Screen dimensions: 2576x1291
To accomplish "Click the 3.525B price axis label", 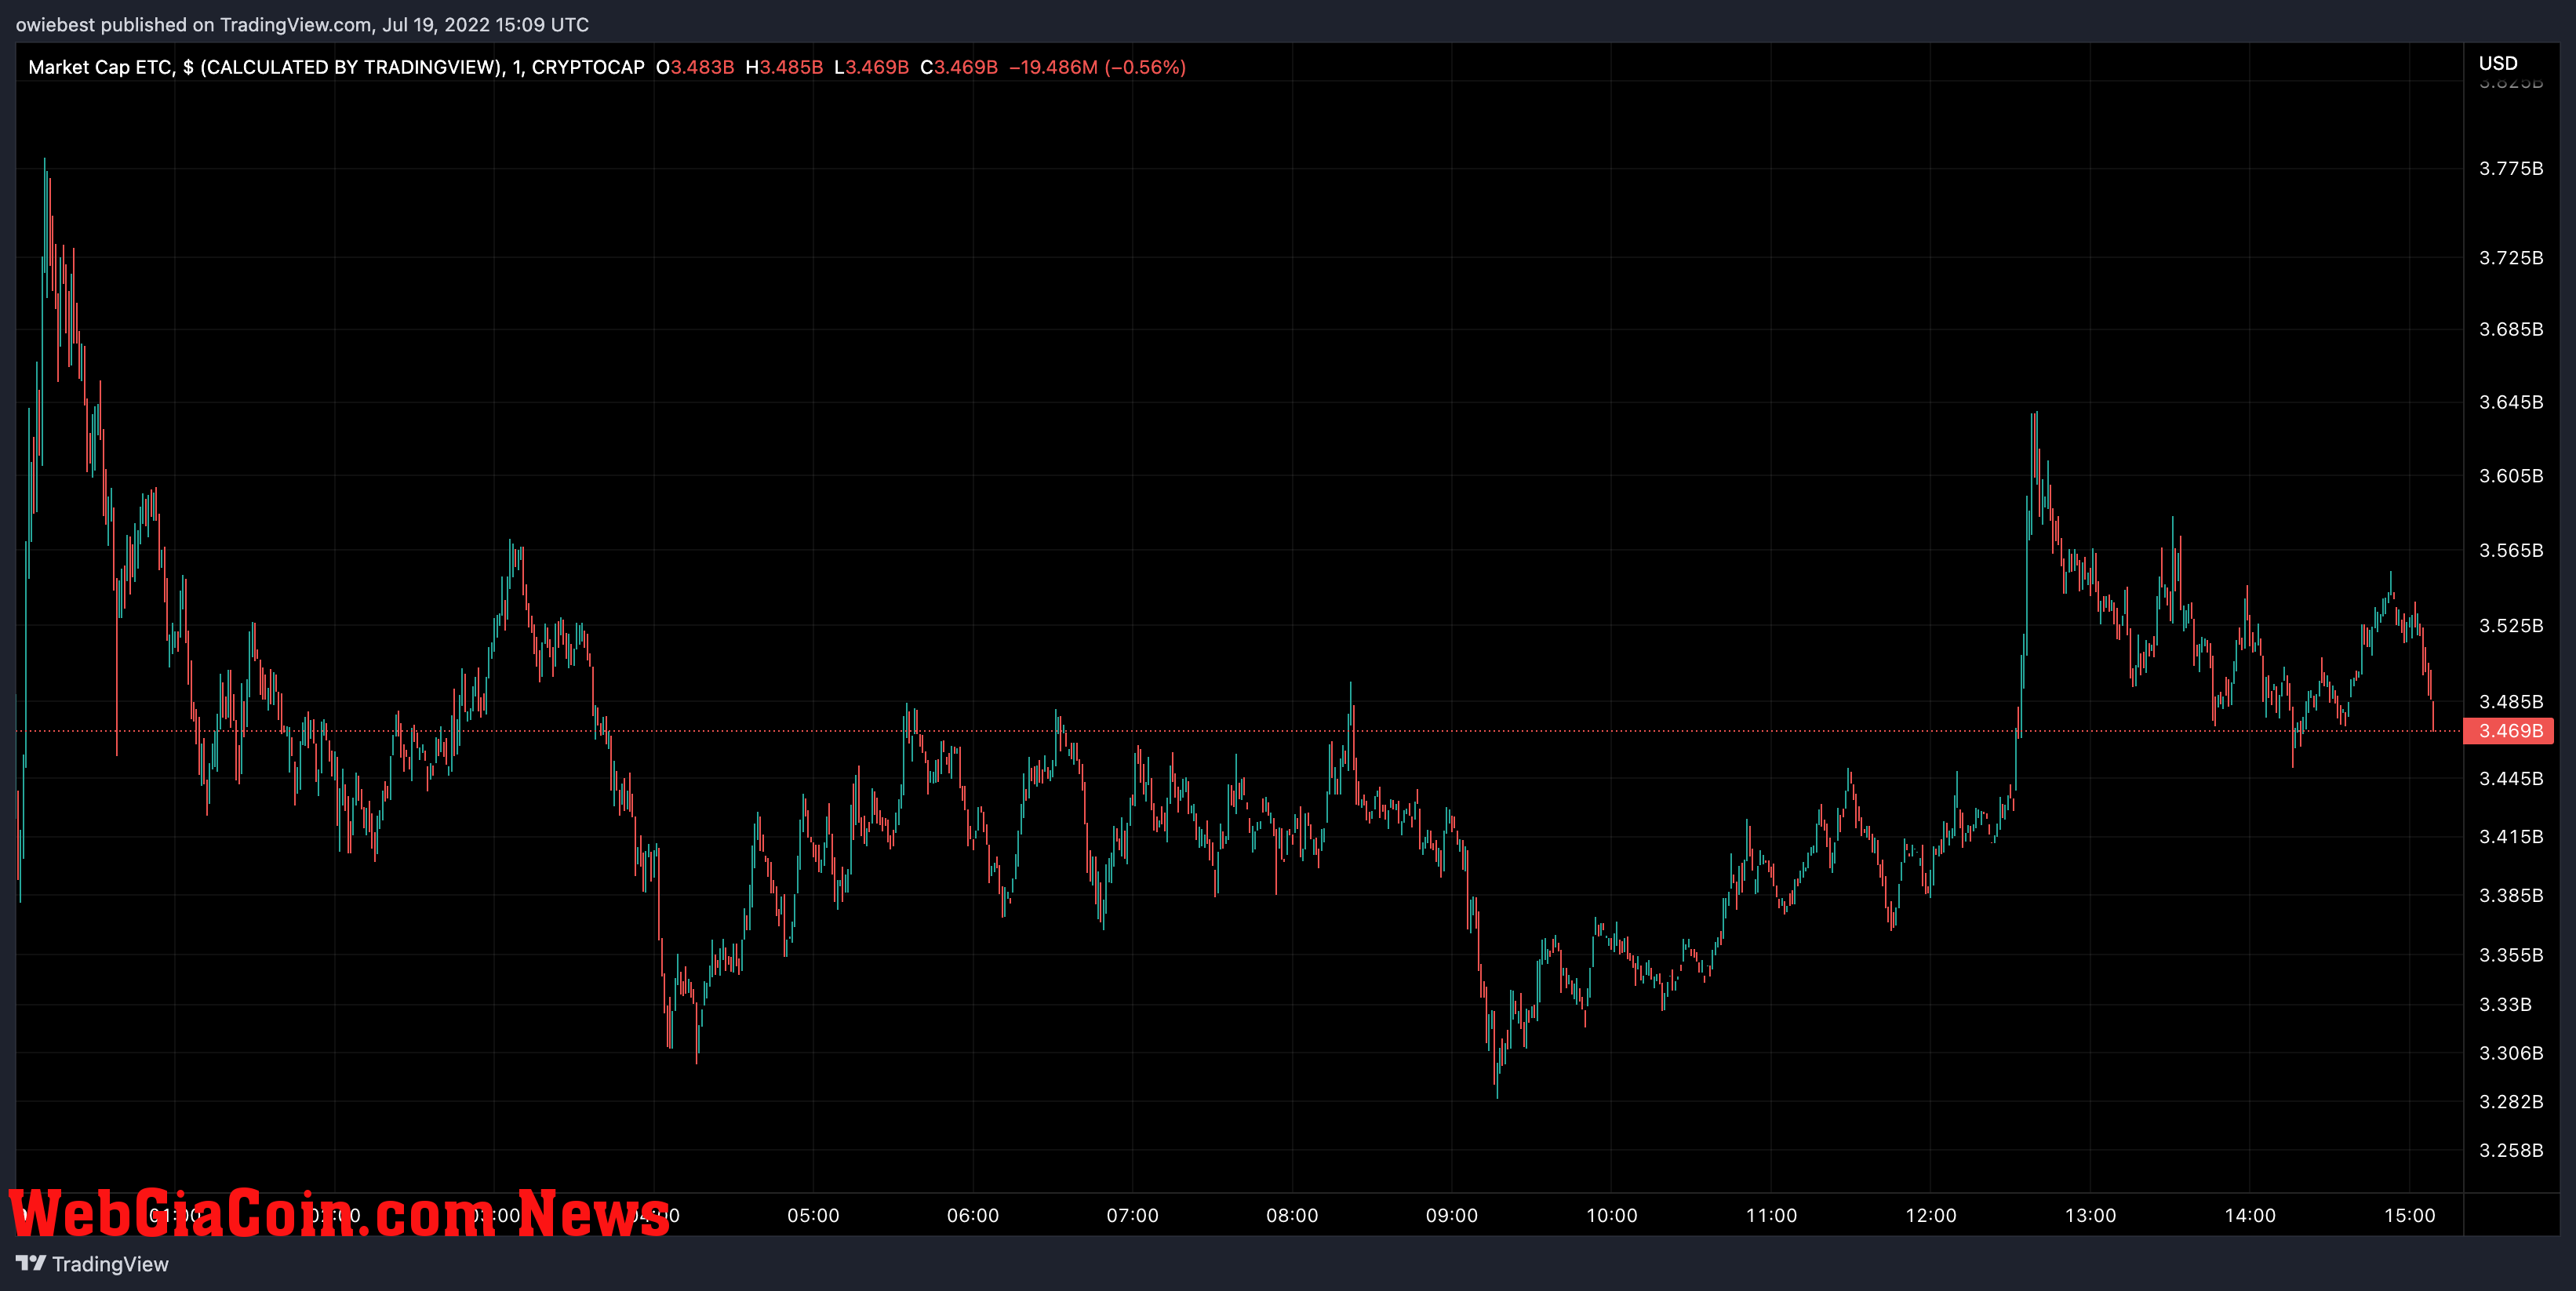I will pyautogui.click(x=2510, y=625).
